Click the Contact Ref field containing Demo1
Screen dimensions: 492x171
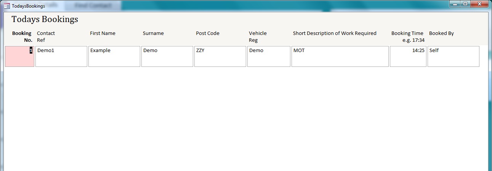(61, 57)
